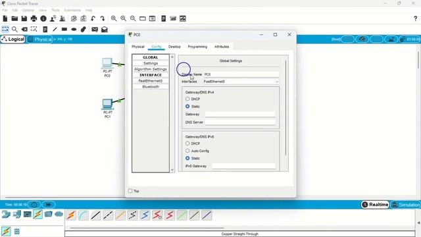Select Algorithm Settings in config list
The width and height of the screenshot is (421, 237).
click(151, 69)
